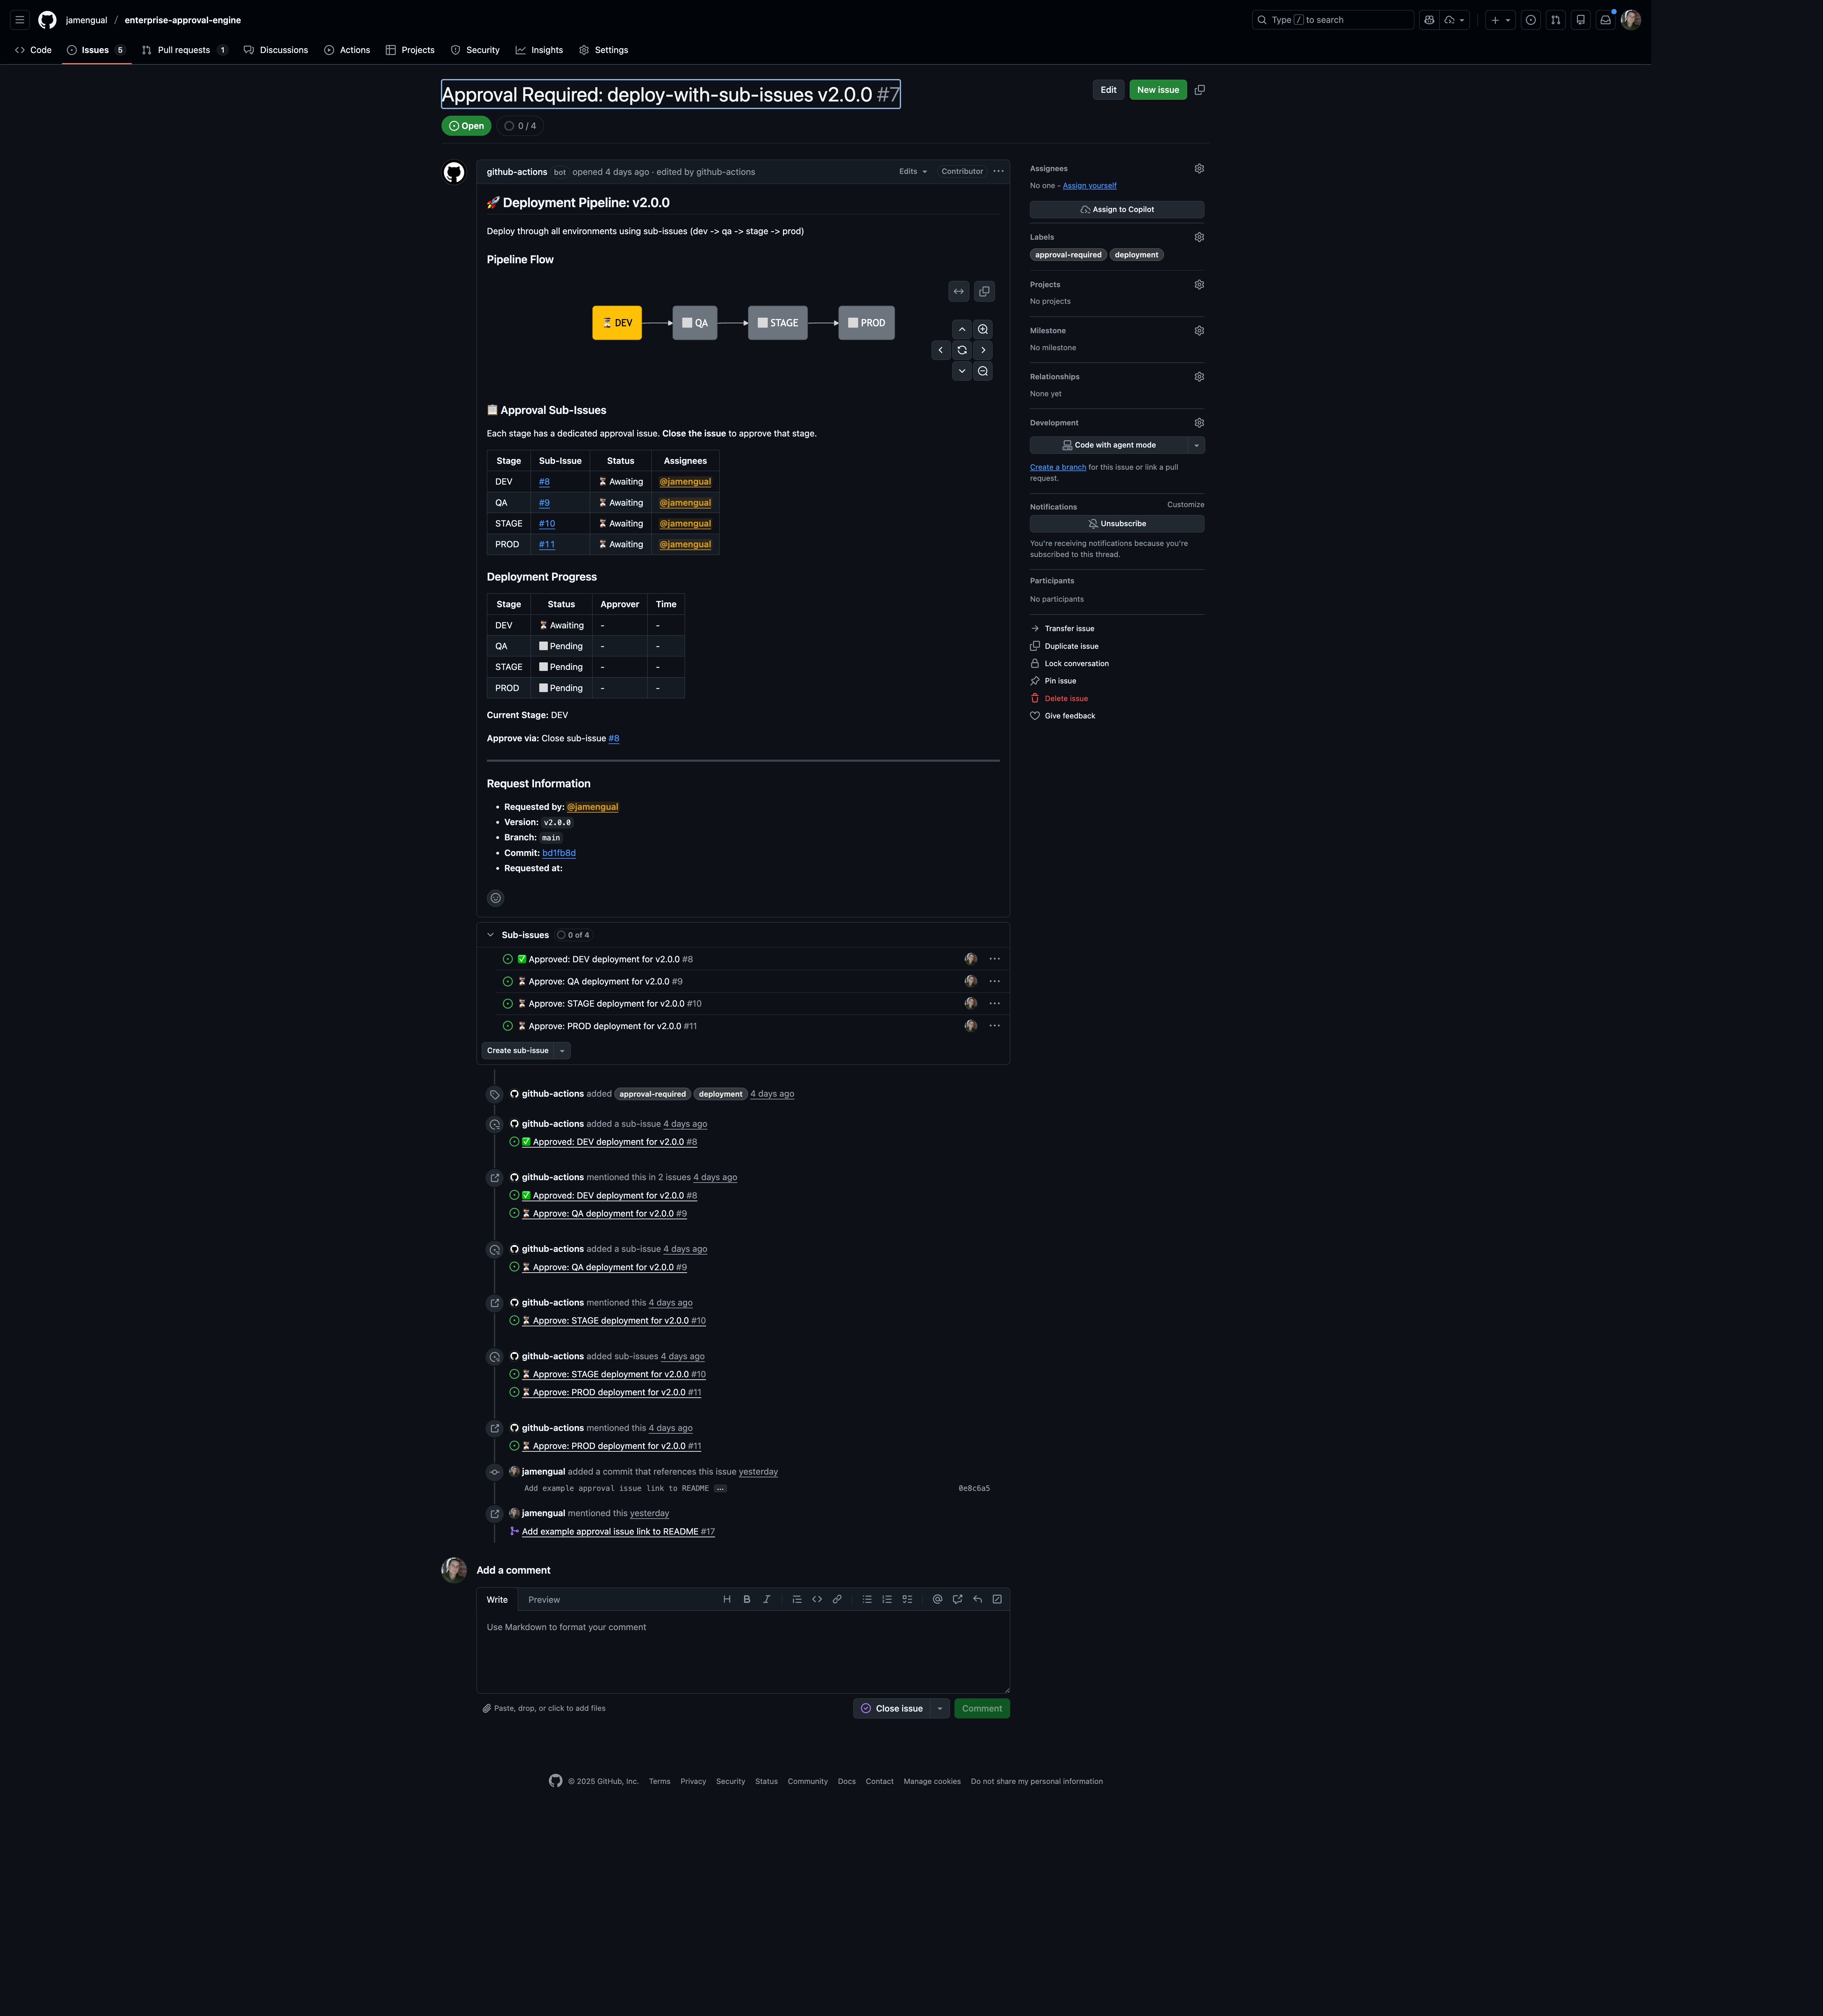This screenshot has height=2016, width=1823.
Task: Copy issue link icon beside New issue
Action: tap(1200, 90)
